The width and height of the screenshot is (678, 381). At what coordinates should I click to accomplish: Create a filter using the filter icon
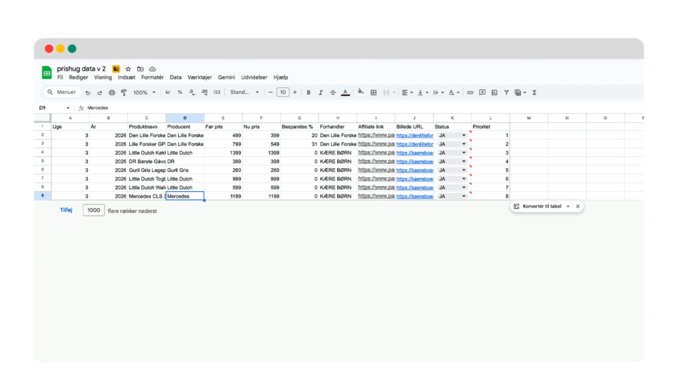[505, 92]
